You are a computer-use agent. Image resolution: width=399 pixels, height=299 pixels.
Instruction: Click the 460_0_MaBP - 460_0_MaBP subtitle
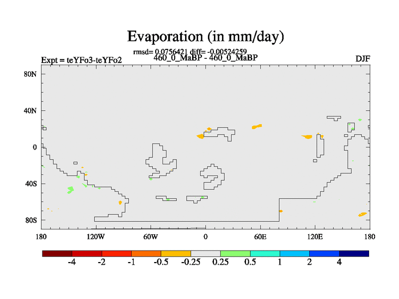pyautogui.click(x=205, y=58)
